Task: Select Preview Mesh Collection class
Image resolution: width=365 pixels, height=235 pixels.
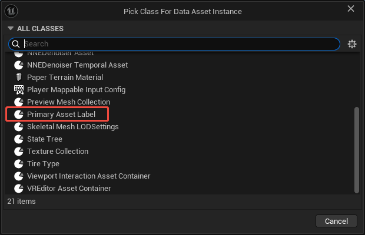Action: [x=68, y=102]
